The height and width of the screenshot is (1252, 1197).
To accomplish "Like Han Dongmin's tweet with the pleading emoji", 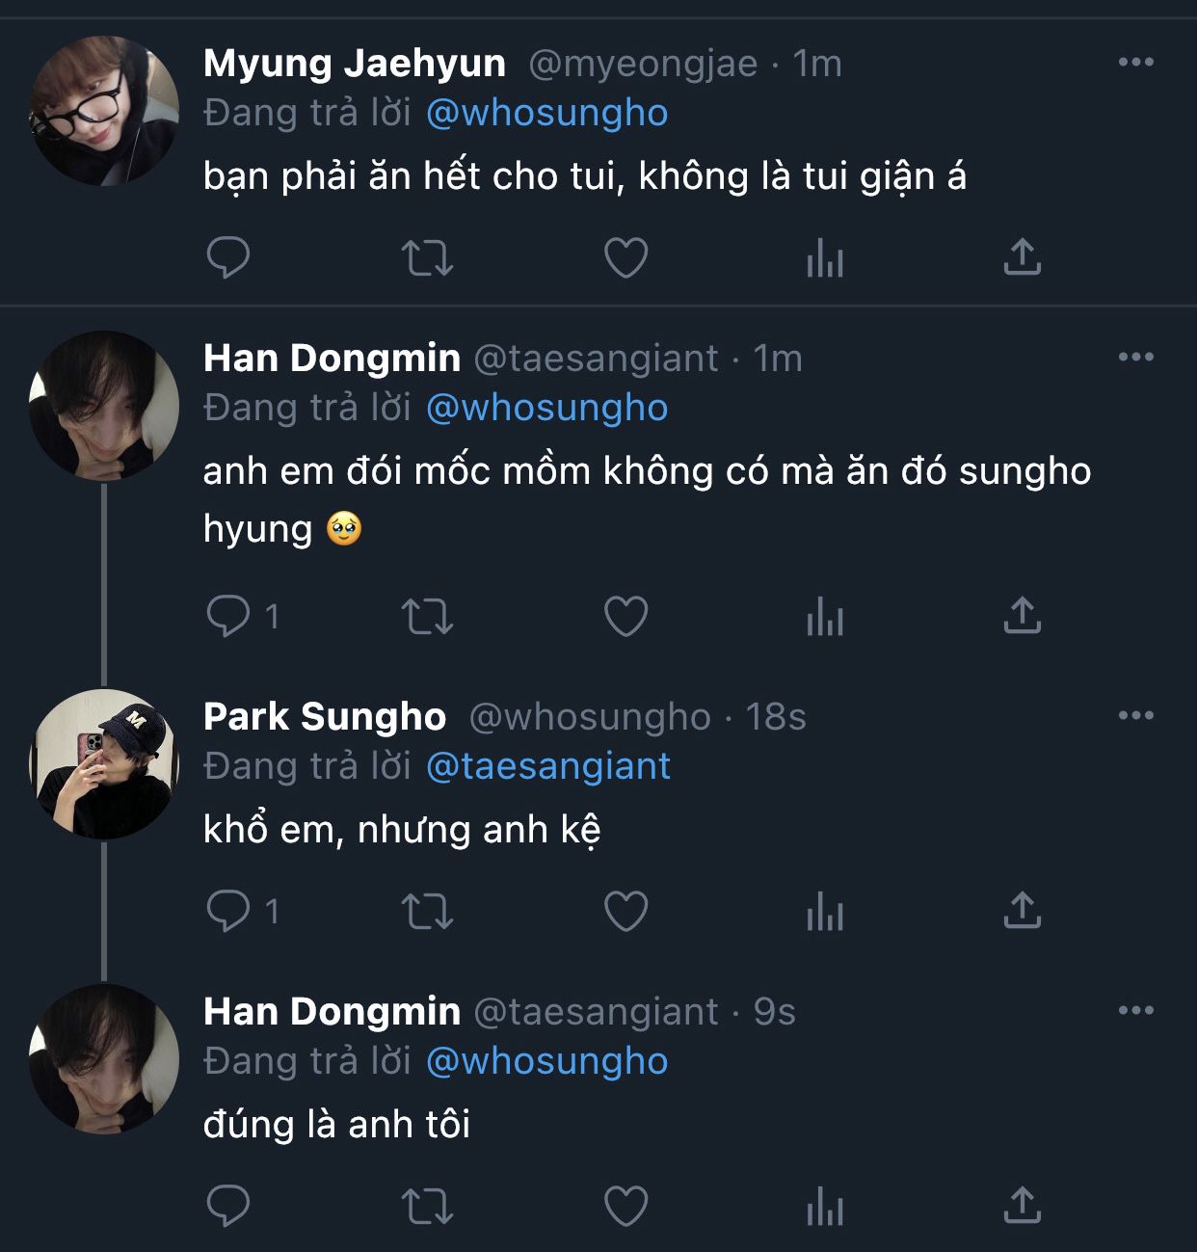I will pos(625,616).
